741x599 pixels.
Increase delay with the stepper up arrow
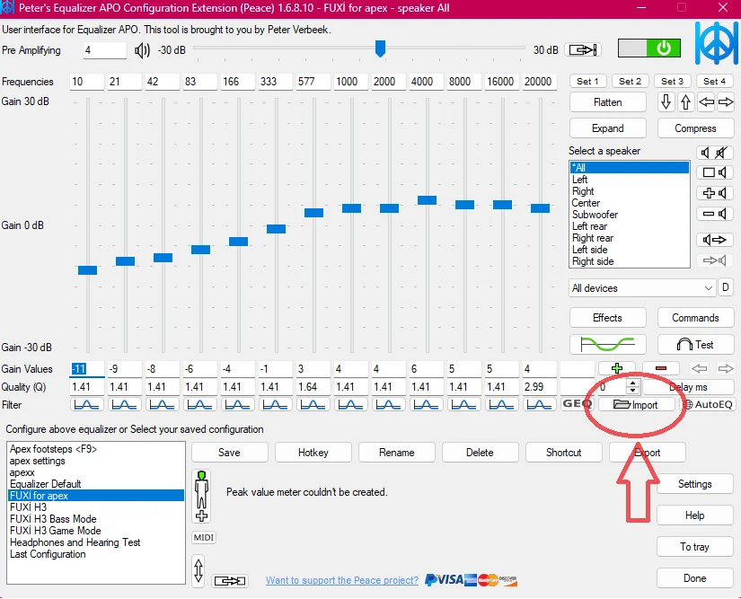tap(633, 383)
